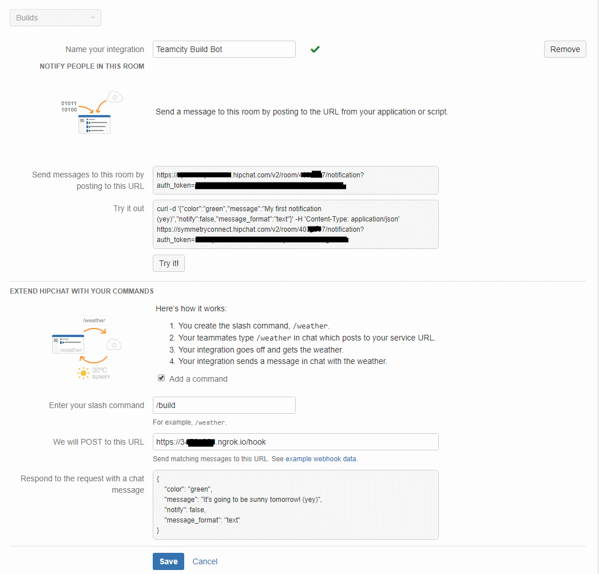Save the integration settings
The width and height of the screenshot is (599, 574).
[x=168, y=561]
